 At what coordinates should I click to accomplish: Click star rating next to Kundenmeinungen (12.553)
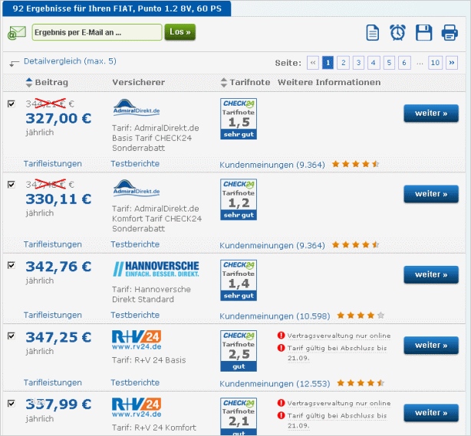361,383
